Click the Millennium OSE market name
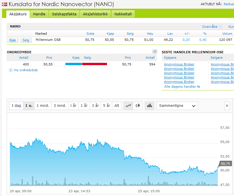The height and width of the screenshot is (196, 234). pos(48,40)
